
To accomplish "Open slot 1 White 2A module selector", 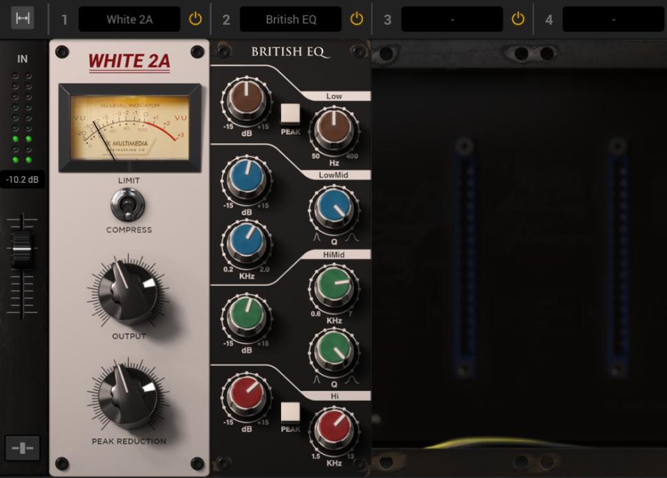I will tap(129, 19).
